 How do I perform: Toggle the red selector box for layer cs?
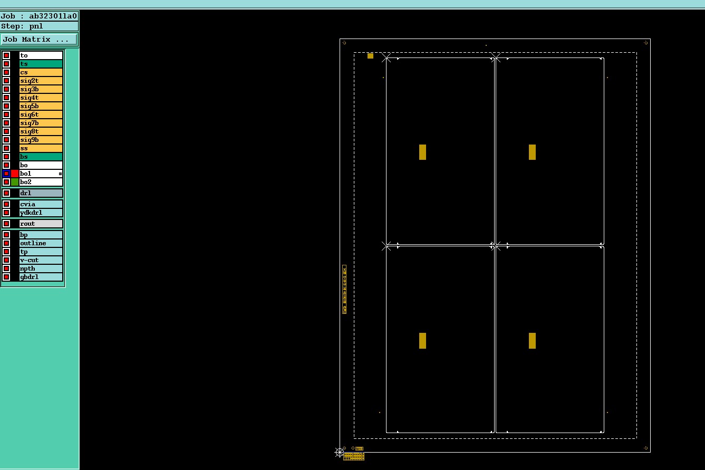[x=6, y=72]
